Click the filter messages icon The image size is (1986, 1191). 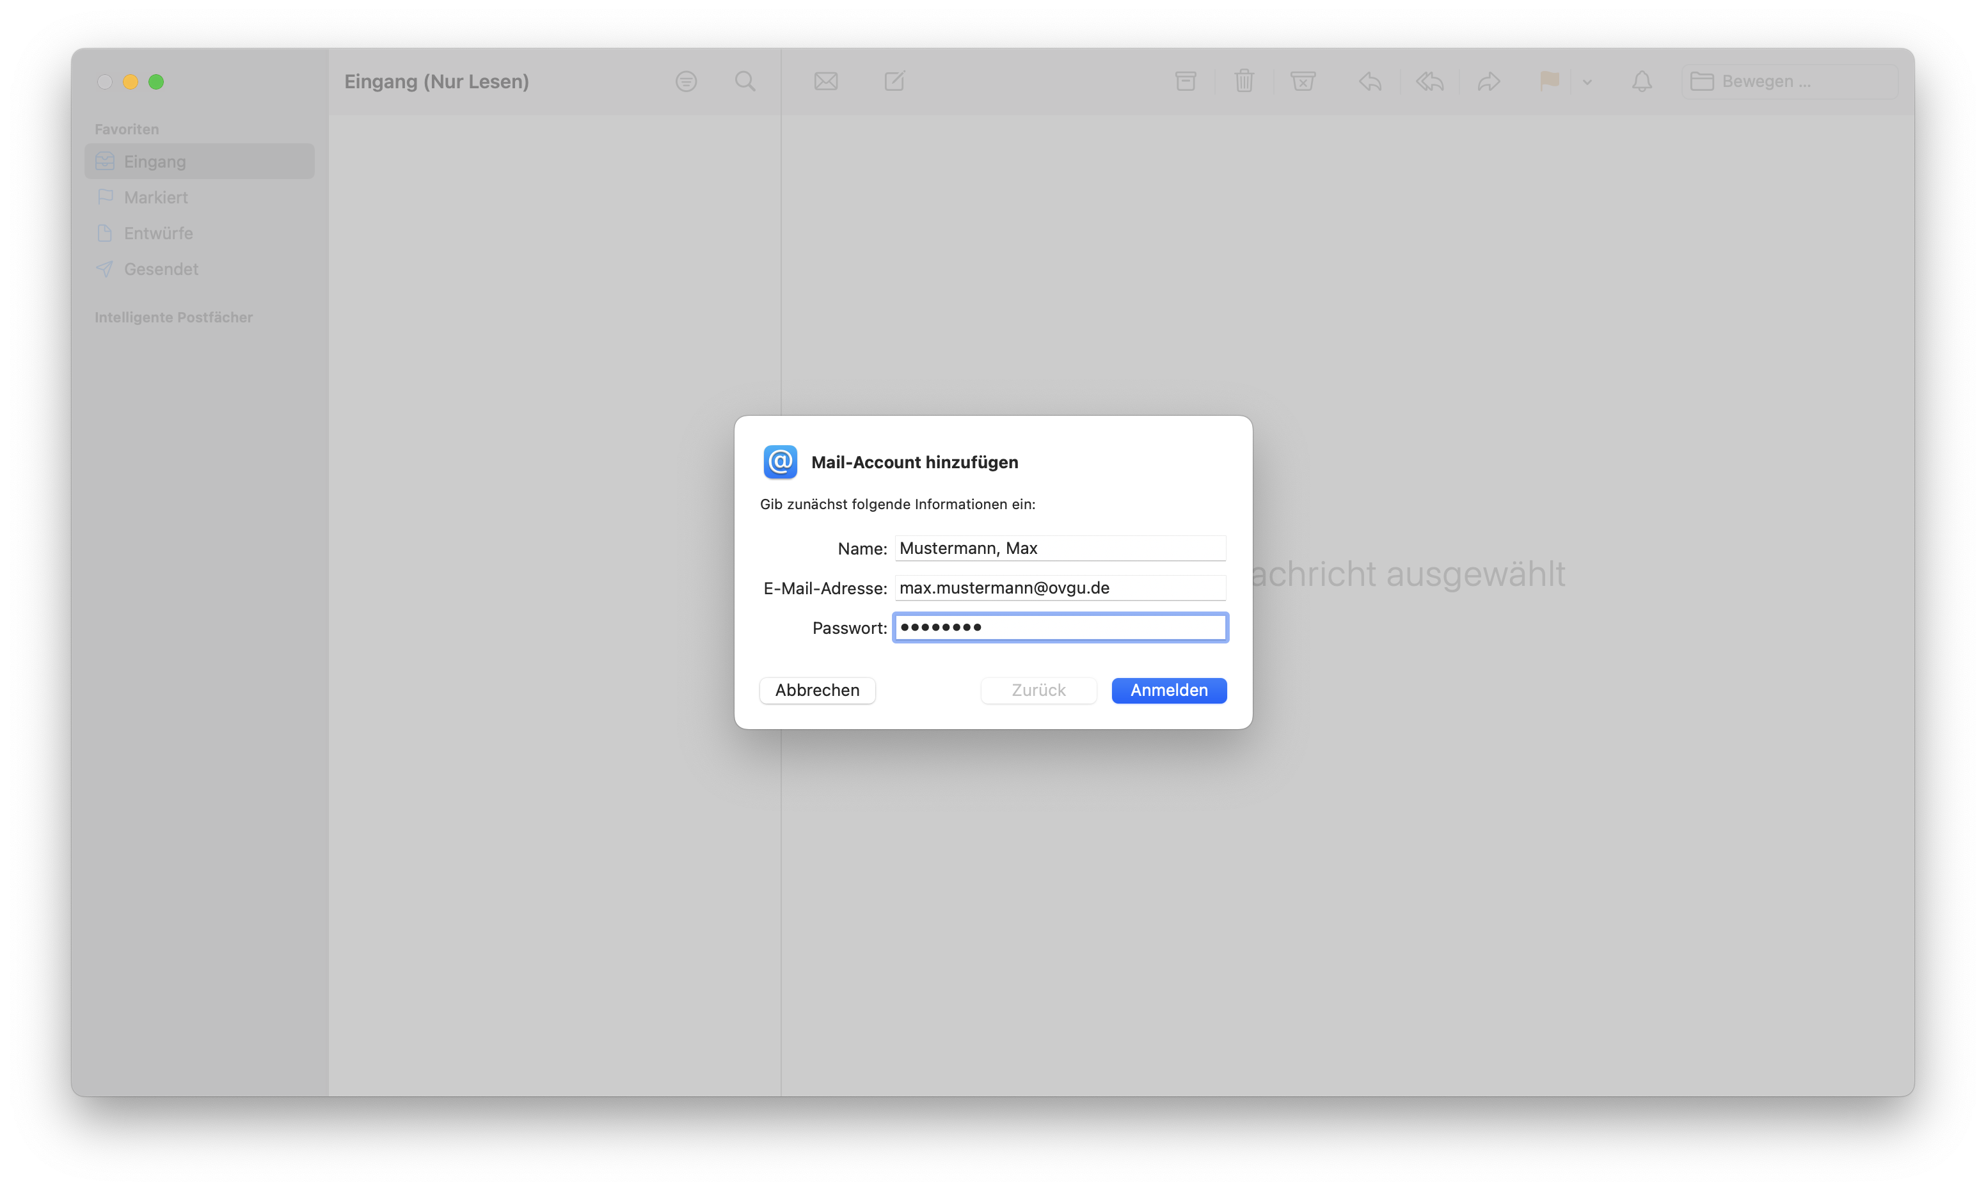685,81
